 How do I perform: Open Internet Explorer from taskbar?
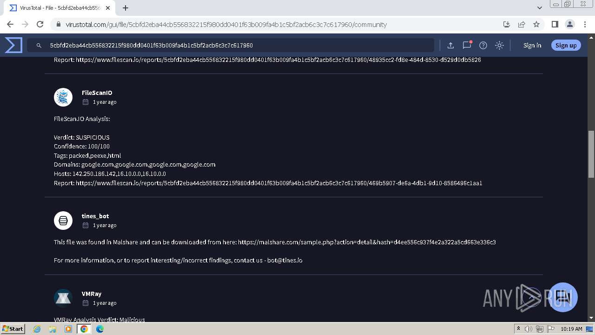tap(37, 329)
